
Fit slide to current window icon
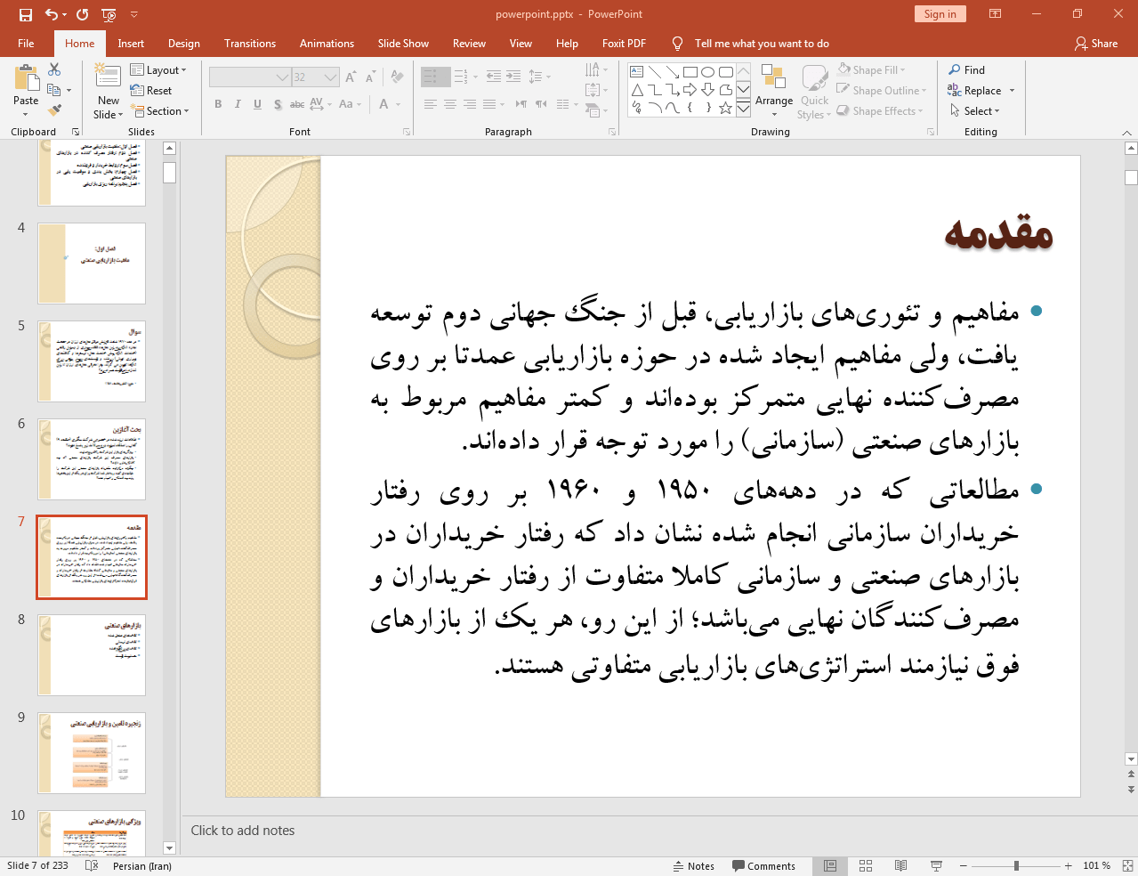pos(1127,865)
